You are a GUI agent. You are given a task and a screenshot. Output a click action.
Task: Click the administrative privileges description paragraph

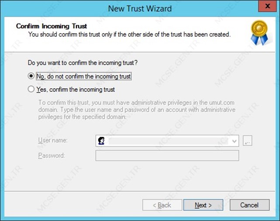(137, 110)
